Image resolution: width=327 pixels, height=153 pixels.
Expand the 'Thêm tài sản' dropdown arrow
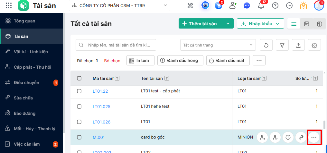[x=228, y=24]
